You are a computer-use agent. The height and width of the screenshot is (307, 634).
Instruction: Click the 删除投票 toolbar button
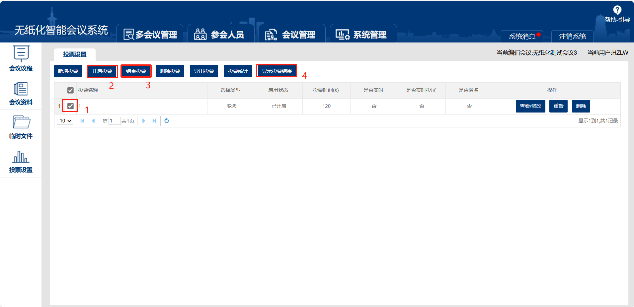(170, 71)
